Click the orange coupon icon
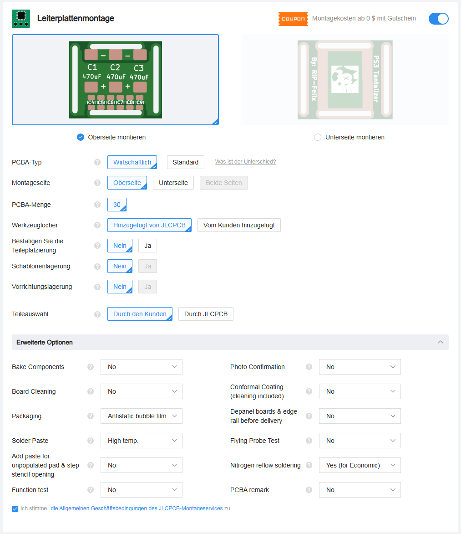461x534 pixels. point(293,19)
